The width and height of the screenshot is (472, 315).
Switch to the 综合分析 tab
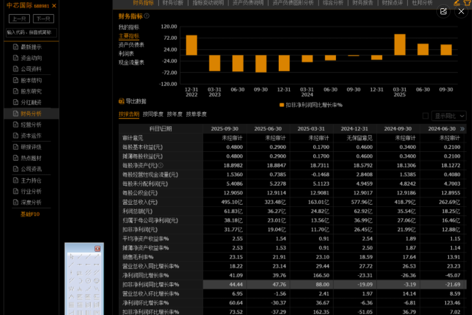click(333, 3)
